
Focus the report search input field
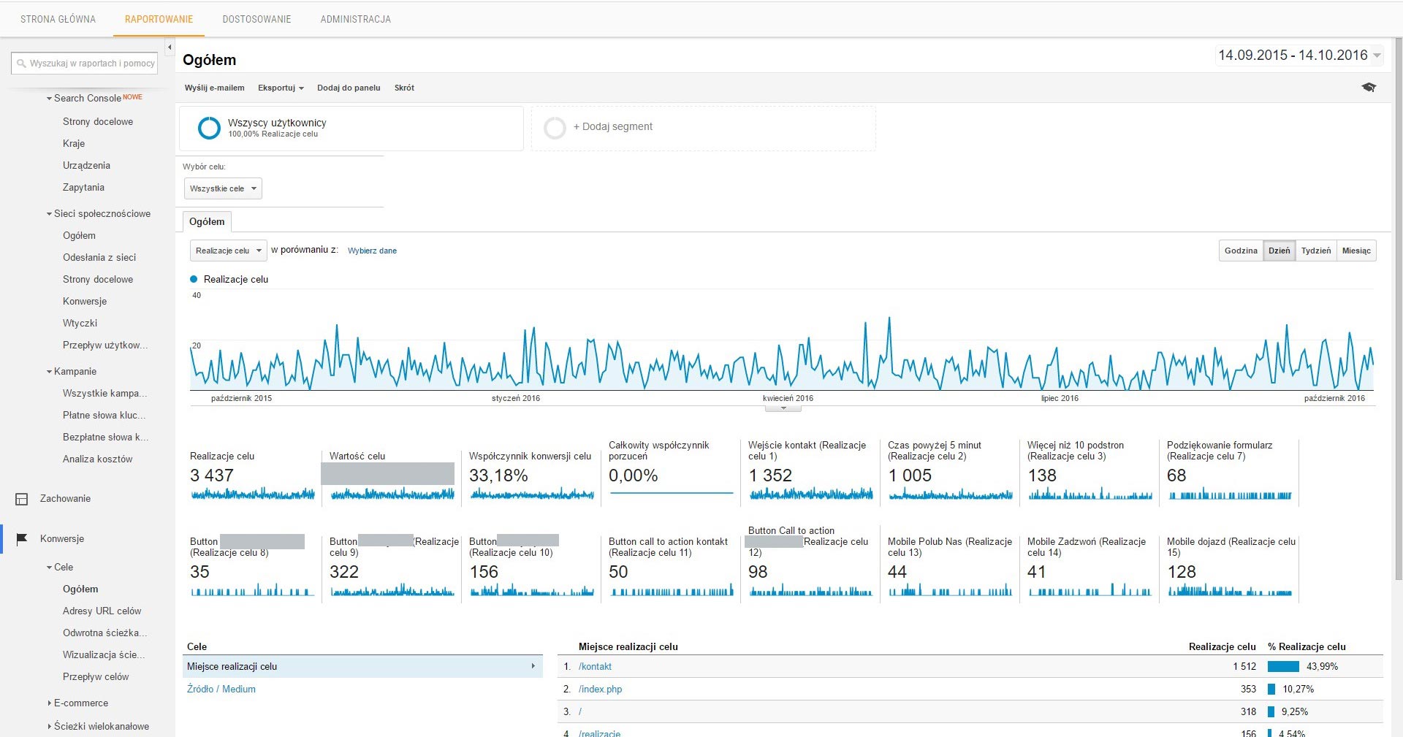[x=85, y=64]
